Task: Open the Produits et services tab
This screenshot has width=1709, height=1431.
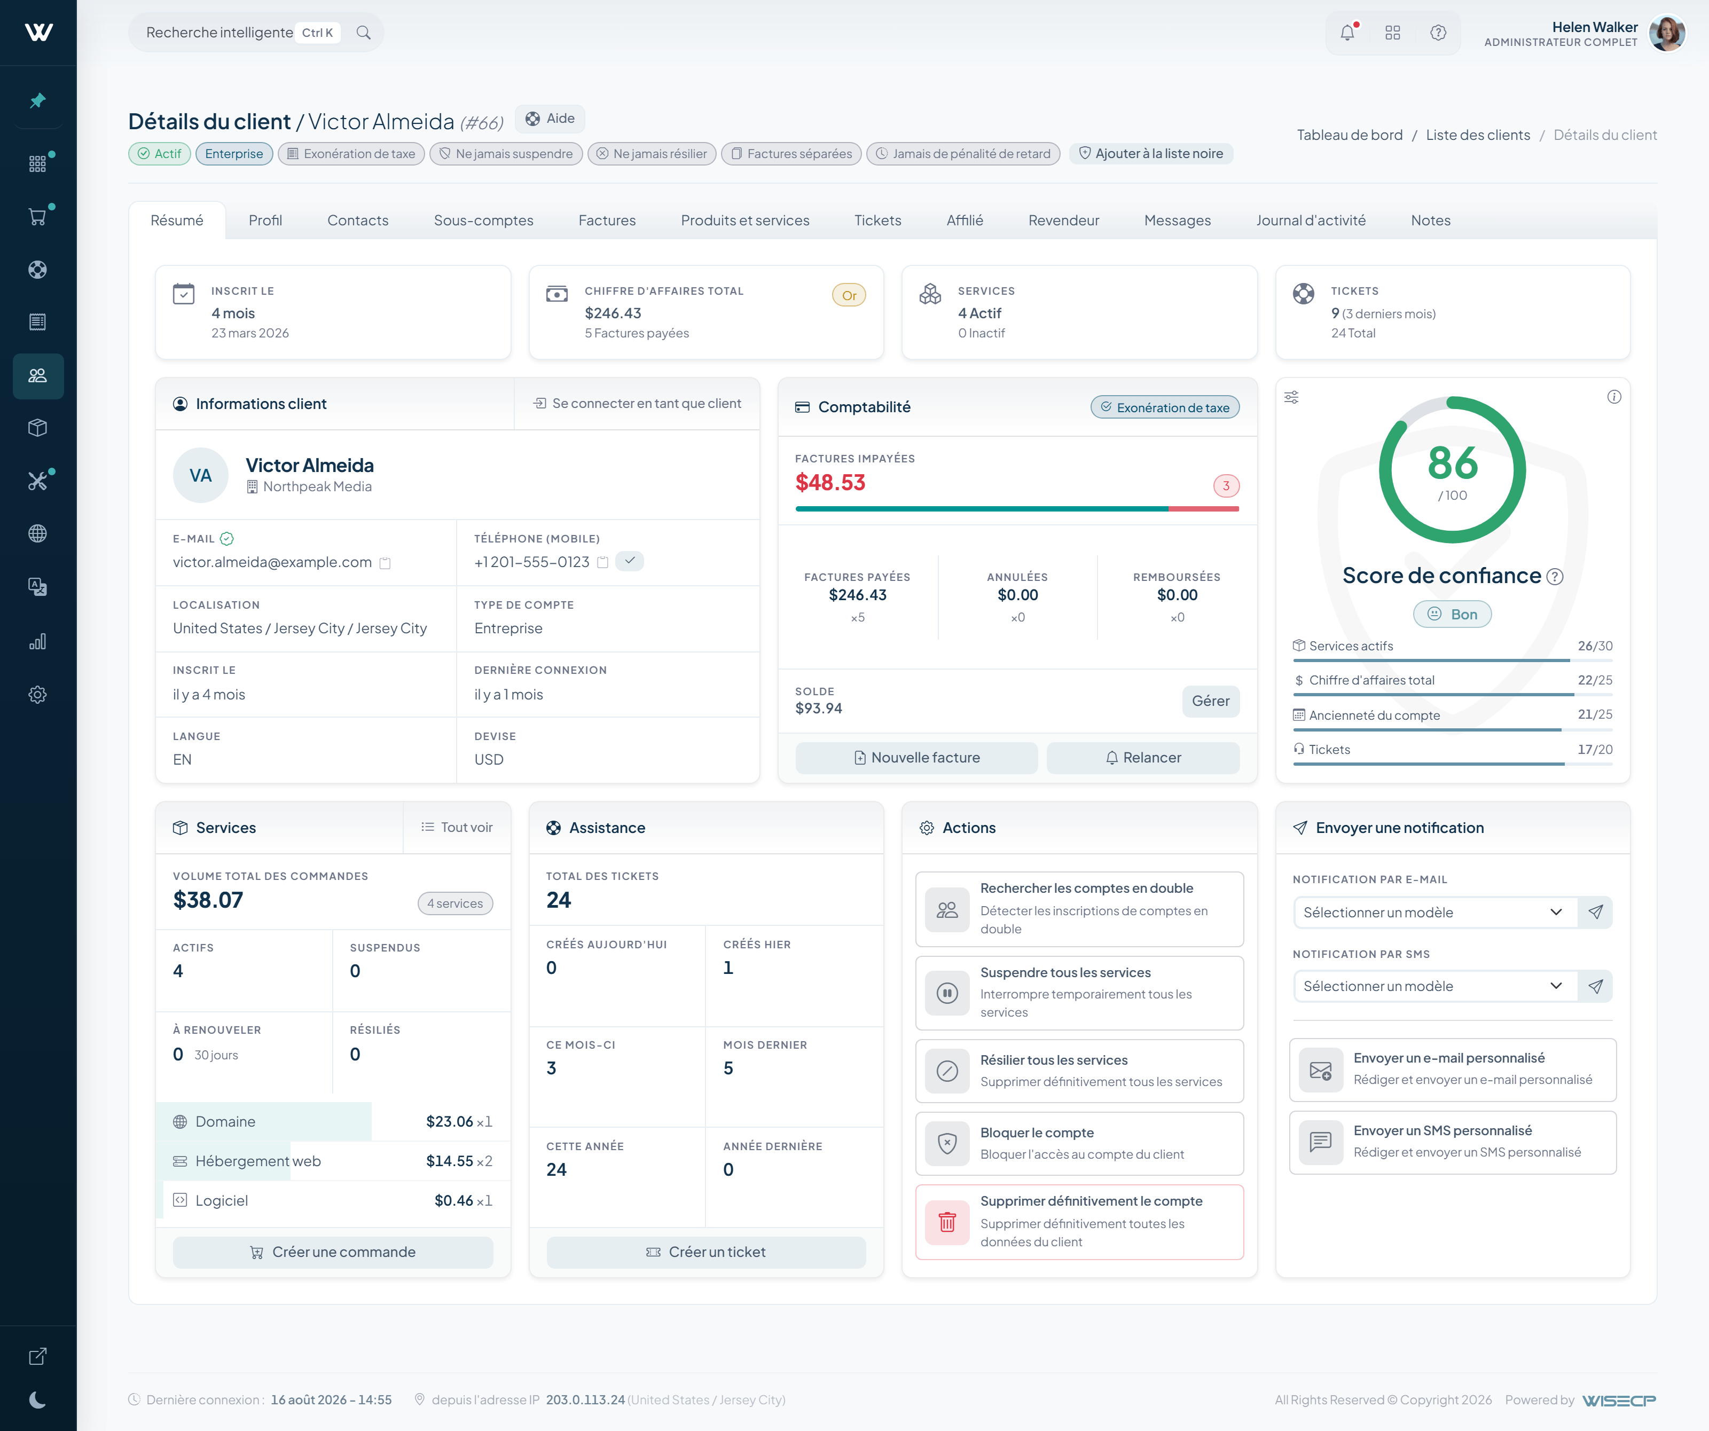Action: (x=744, y=221)
